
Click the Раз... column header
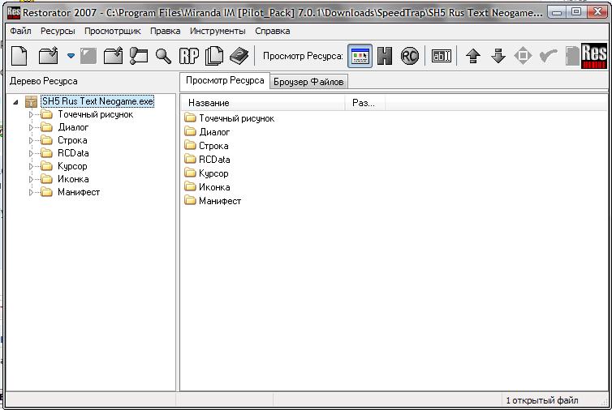pyautogui.click(x=364, y=103)
